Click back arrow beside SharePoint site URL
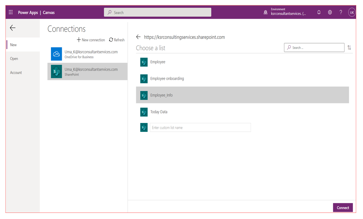 pyautogui.click(x=138, y=37)
